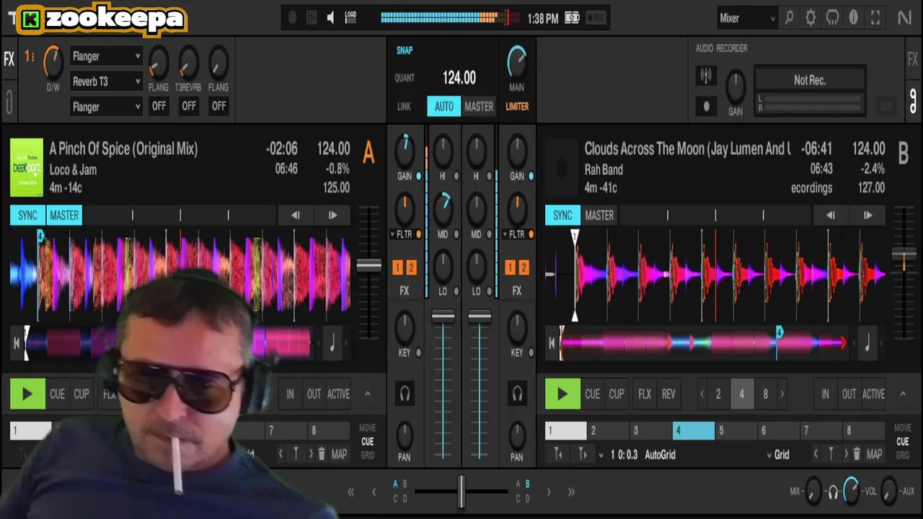This screenshot has width=923, height=519.
Task: Click deck B REV button
Action: [x=668, y=394]
